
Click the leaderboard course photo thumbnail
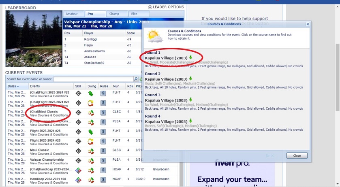[x=34, y=38]
